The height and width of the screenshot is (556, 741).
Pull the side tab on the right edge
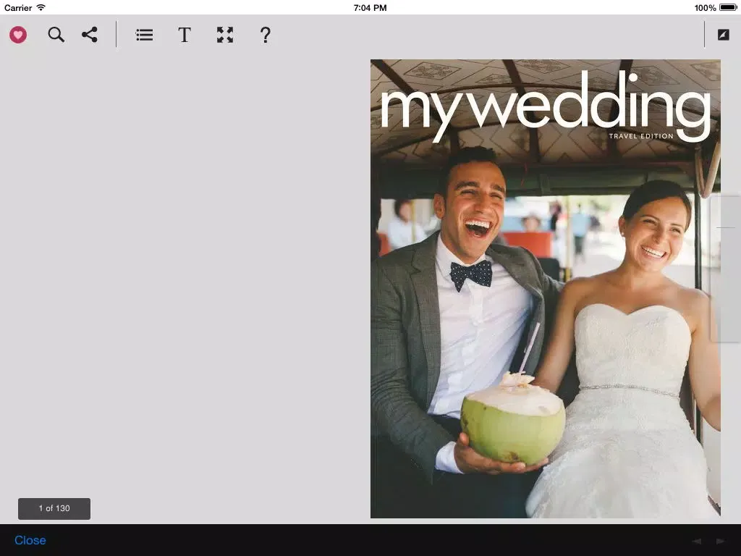pos(725,268)
